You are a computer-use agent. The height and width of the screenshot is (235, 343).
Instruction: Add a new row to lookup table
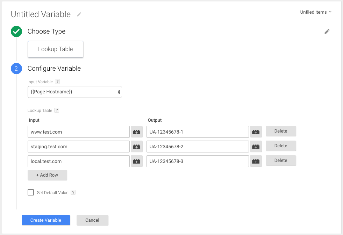47,175
